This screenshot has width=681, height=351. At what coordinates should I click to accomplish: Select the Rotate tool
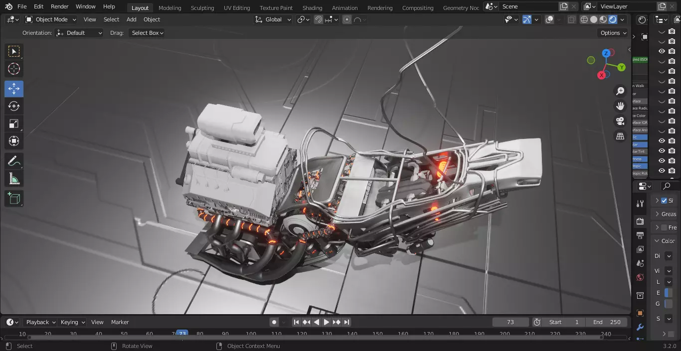point(14,106)
